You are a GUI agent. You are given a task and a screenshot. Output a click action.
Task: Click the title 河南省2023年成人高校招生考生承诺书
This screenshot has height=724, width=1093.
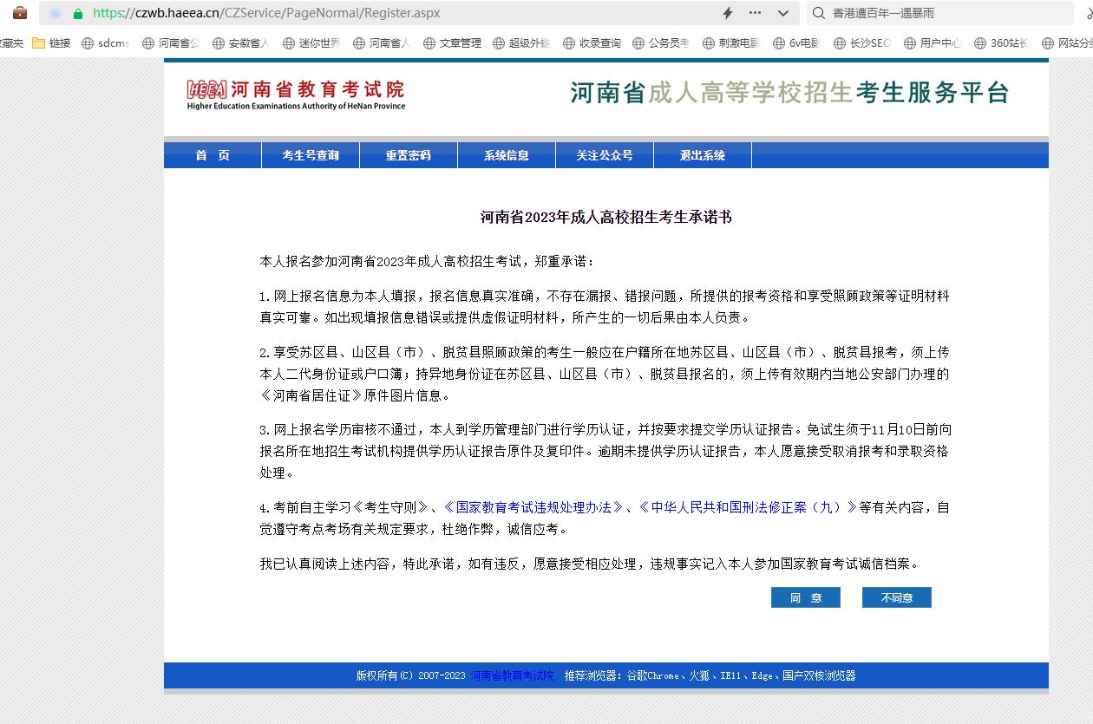point(606,217)
